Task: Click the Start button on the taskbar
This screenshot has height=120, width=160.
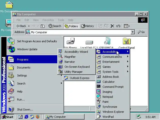Action: pos(8,117)
